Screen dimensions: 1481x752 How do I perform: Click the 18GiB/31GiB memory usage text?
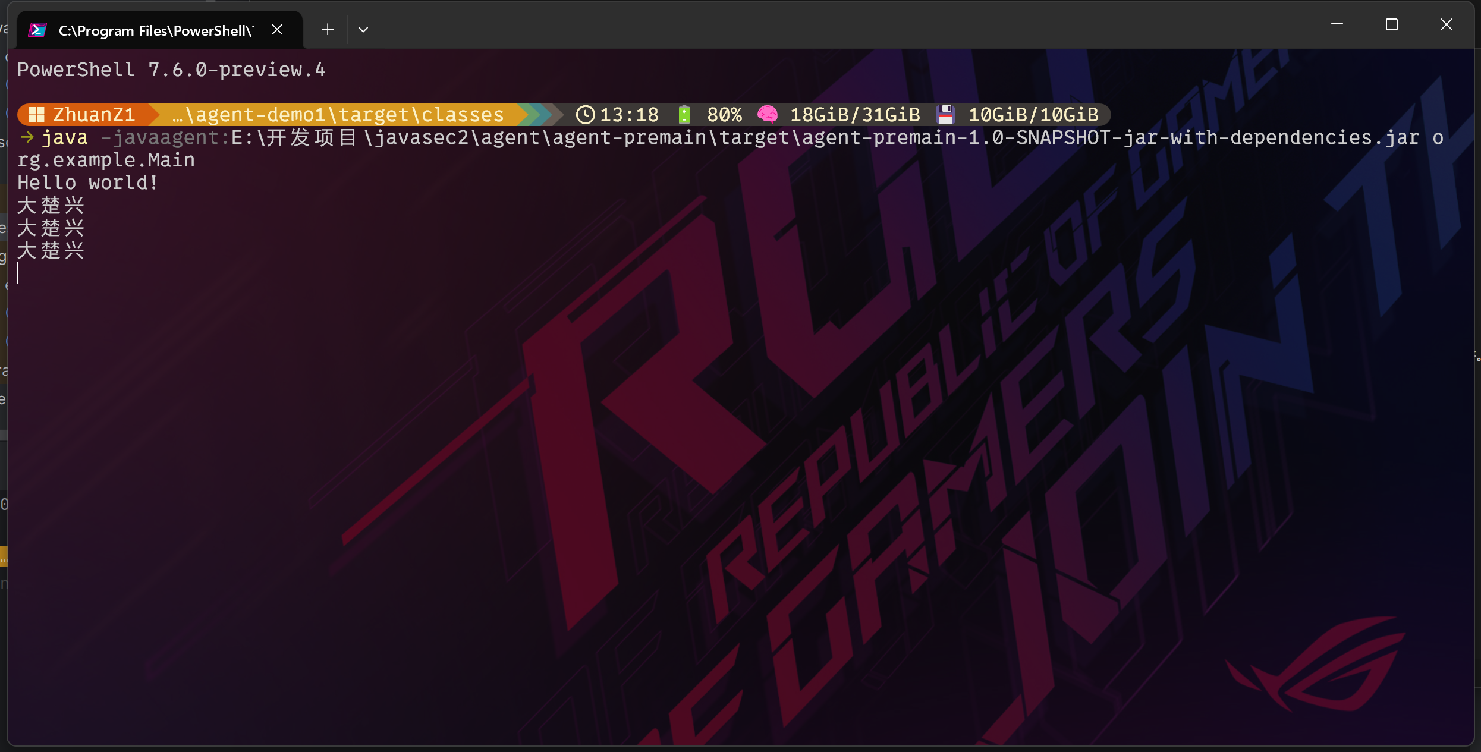855,114
